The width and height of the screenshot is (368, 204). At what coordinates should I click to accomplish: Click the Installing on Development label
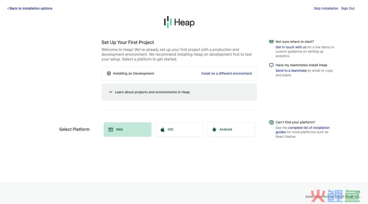pos(134,73)
